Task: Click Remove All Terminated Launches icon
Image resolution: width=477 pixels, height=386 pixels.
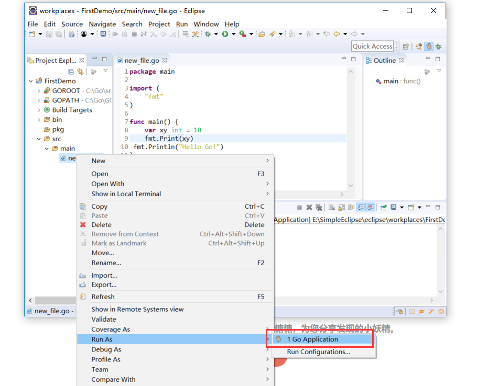Action: [x=319, y=207]
